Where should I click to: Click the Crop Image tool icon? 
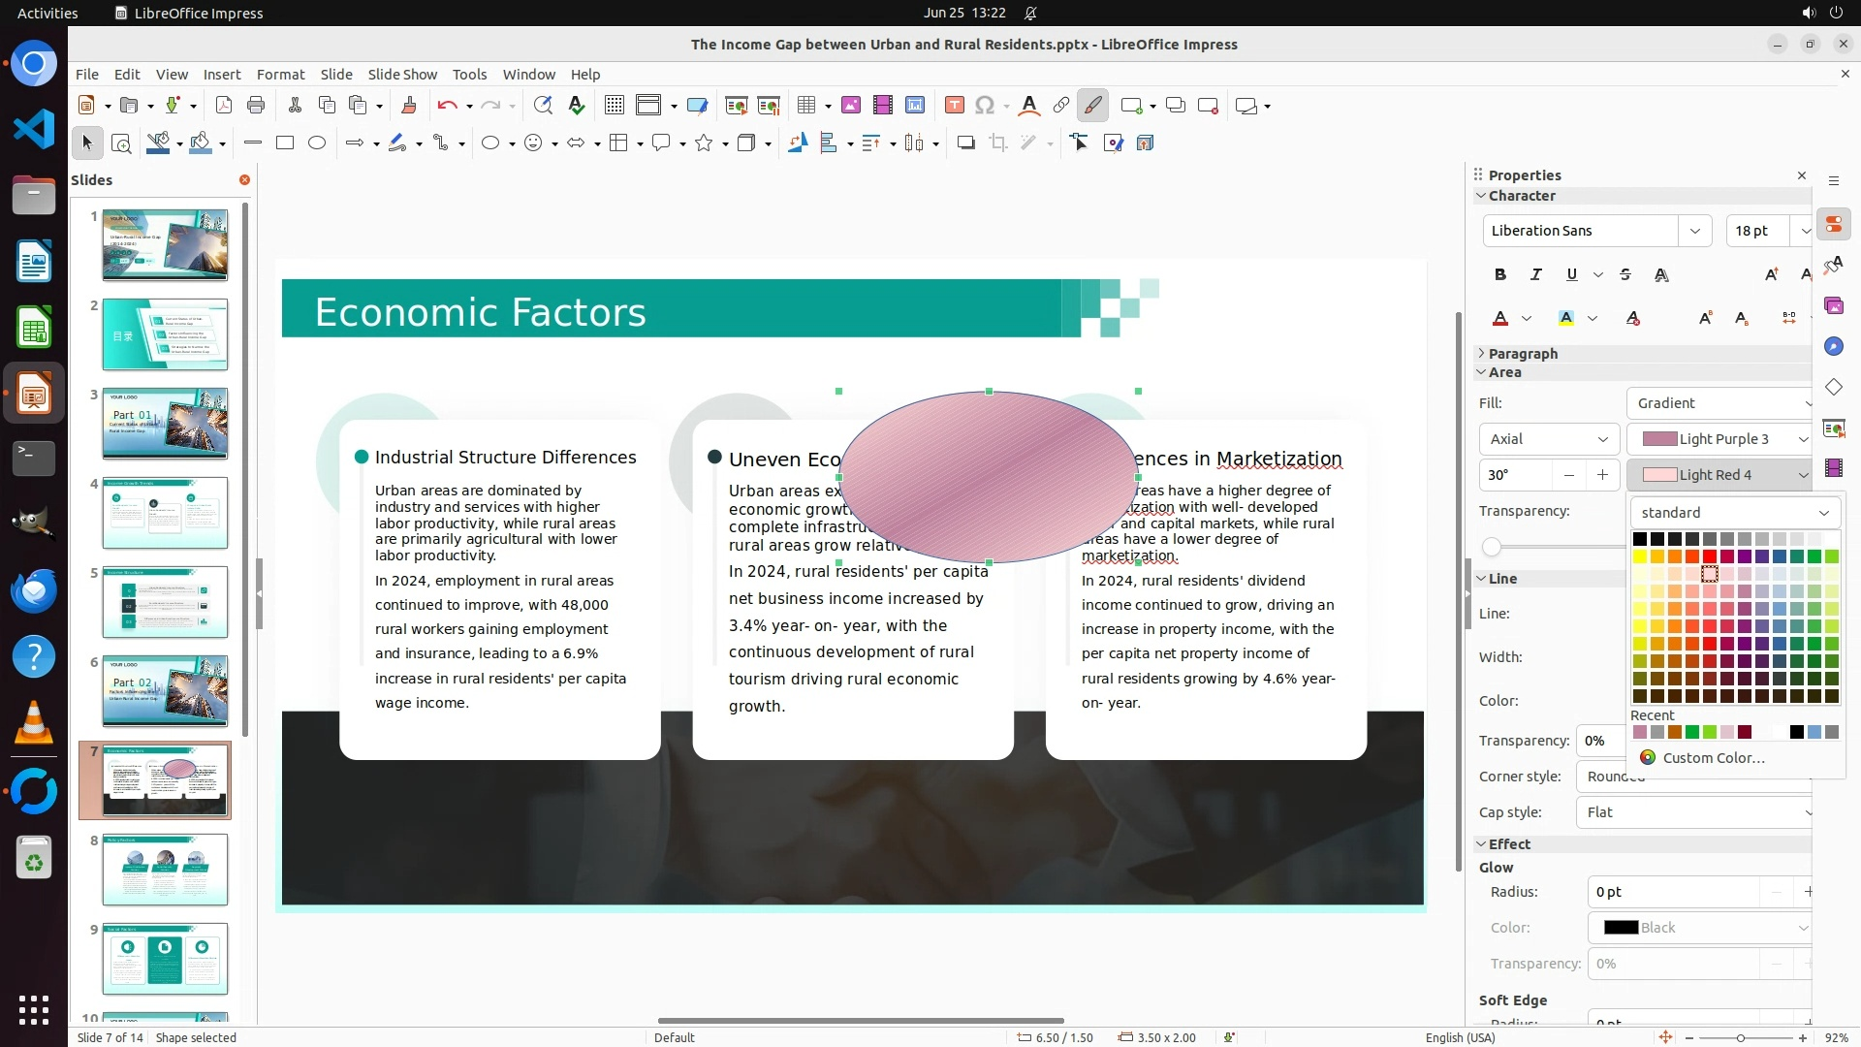point(998,143)
